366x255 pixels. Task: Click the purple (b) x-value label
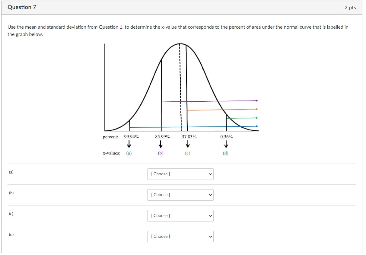click(160, 153)
